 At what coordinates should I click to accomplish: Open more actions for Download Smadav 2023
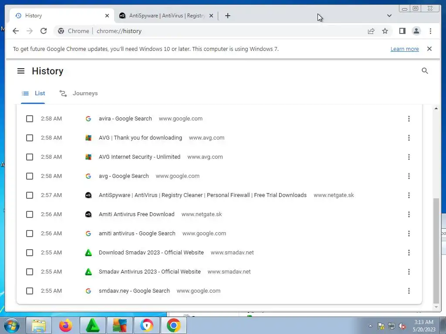coord(409,253)
